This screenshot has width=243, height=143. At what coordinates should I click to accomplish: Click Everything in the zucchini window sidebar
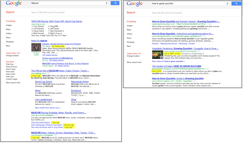(x=131, y=22)
